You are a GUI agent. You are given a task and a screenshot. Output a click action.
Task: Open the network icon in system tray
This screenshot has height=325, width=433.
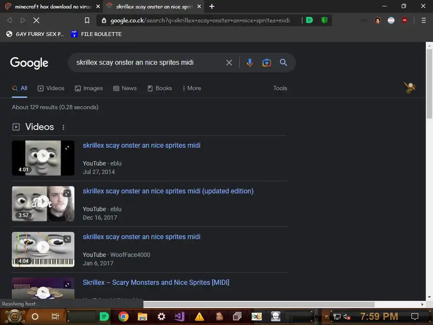(337, 317)
